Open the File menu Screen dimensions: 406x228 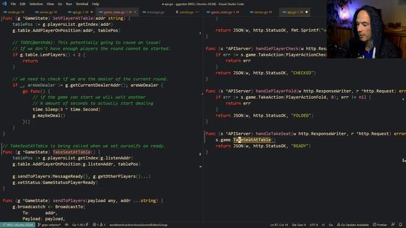13,4
